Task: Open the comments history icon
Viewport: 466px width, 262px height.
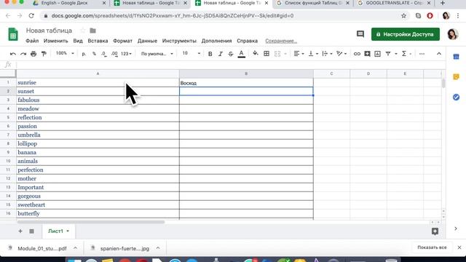Action: [360, 34]
